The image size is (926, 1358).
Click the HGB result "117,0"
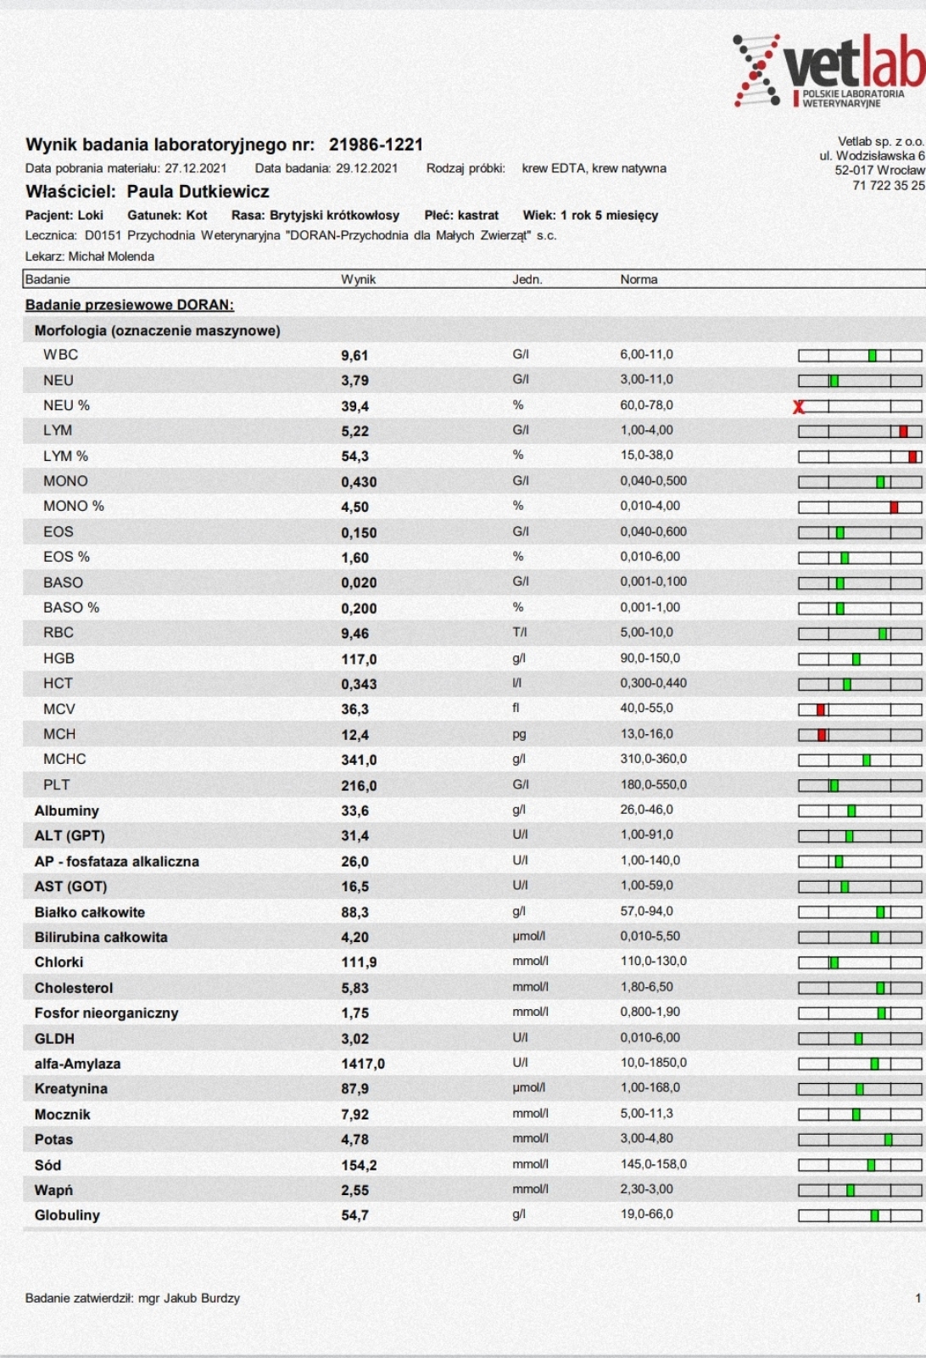[359, 659]
